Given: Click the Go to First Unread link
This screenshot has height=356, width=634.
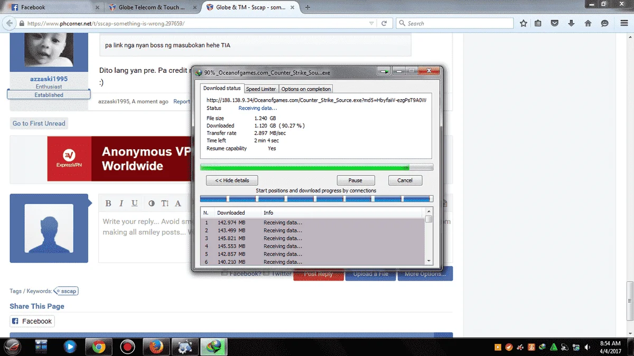Looking at the screenshot, I should 39,123.
